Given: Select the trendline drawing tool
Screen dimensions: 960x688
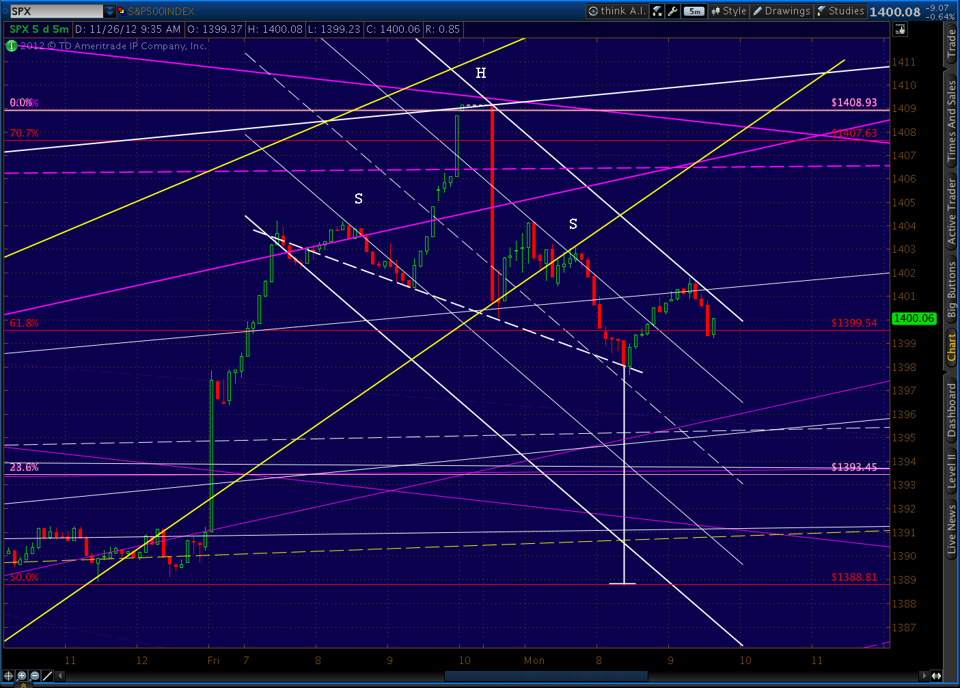Looking at the screenshot, I should tap(48, 676).
